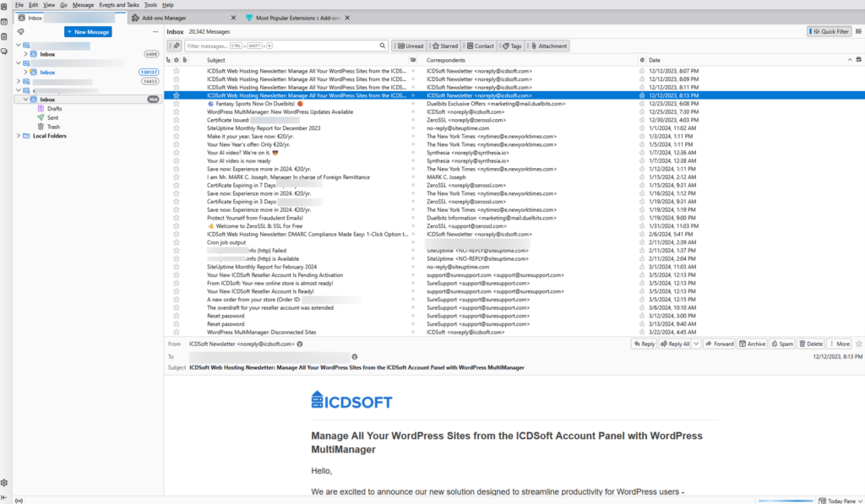The height and width of the screenshot is (504, 865).
Task: Open Settings gear in spaces toolbar
Action: coord(4,483)
